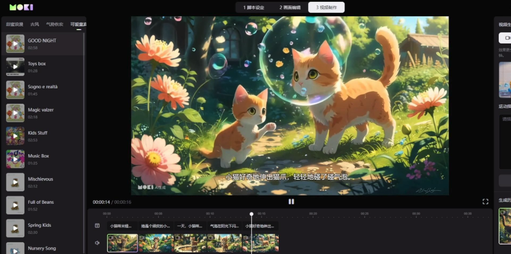Select the 气势恢宏 music category
Image resolution: width=511 pixels, height=254 pixels.
point(54,25)
